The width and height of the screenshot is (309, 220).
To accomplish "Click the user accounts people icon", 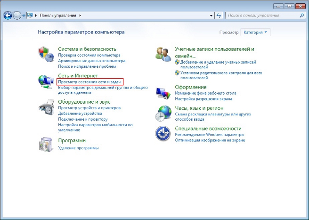I will 163,54.
